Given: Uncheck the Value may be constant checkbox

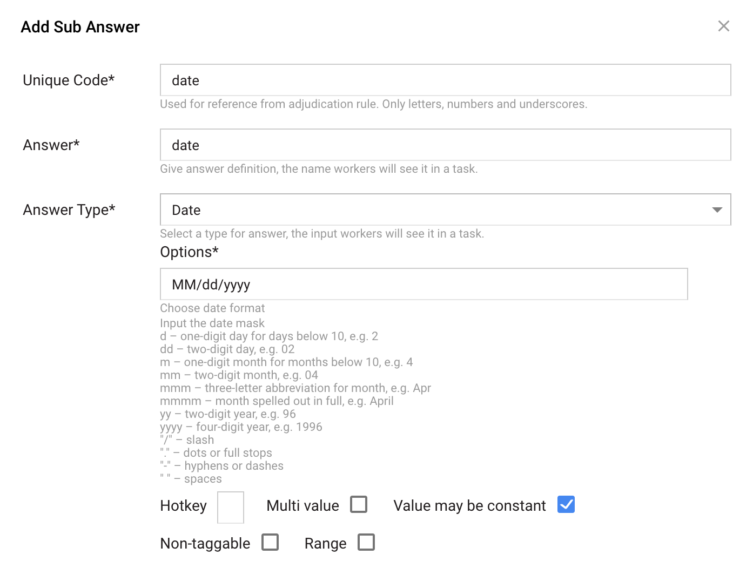Looking at the screenshot, I should coord(566,505).
